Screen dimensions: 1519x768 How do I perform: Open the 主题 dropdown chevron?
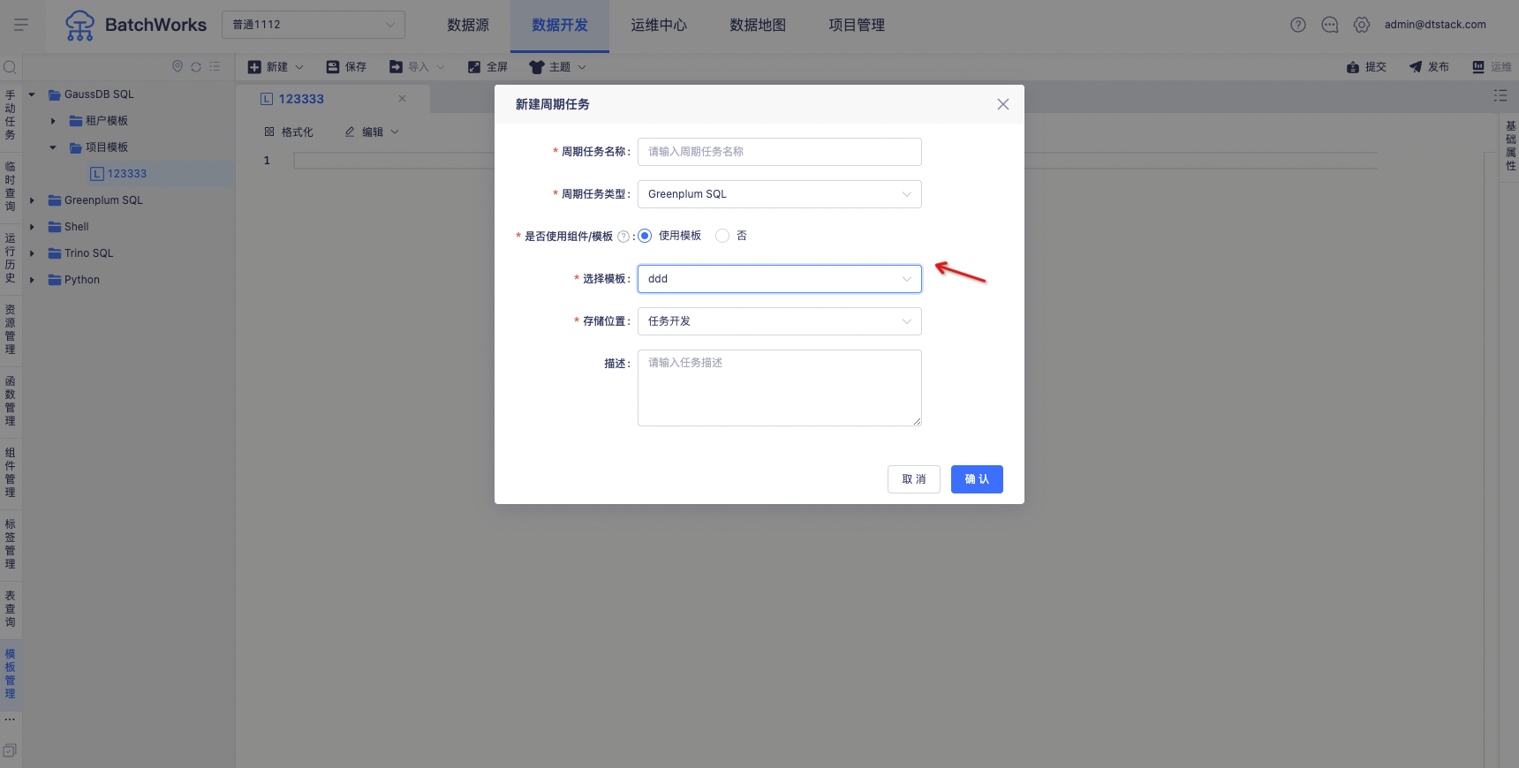(x=582, y=67)
